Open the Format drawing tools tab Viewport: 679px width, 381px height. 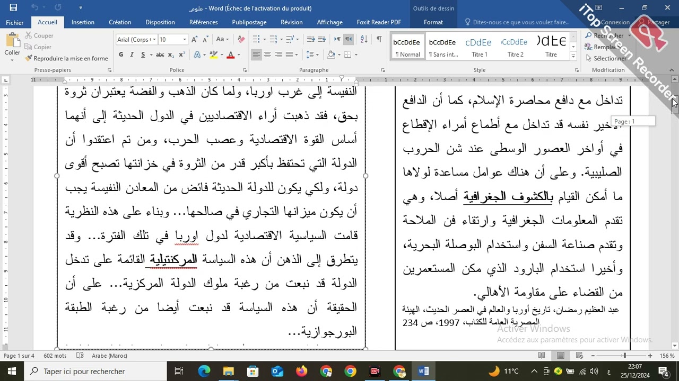tap(433, 22)
